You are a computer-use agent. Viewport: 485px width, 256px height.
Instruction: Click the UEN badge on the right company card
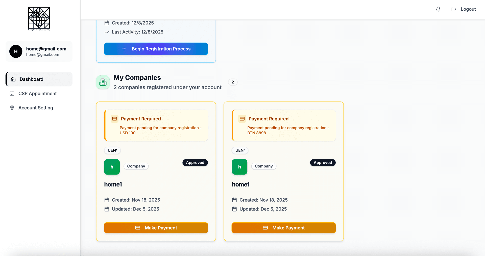click(240, 150)
